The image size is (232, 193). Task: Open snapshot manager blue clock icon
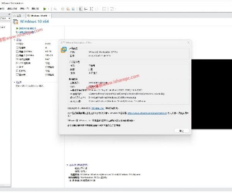(x=73, y=9)
